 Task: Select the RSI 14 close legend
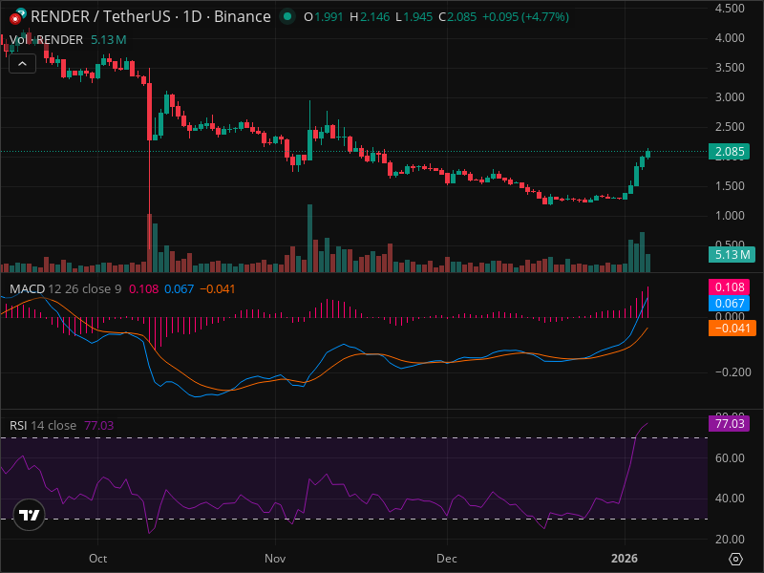tap(43, 425)
